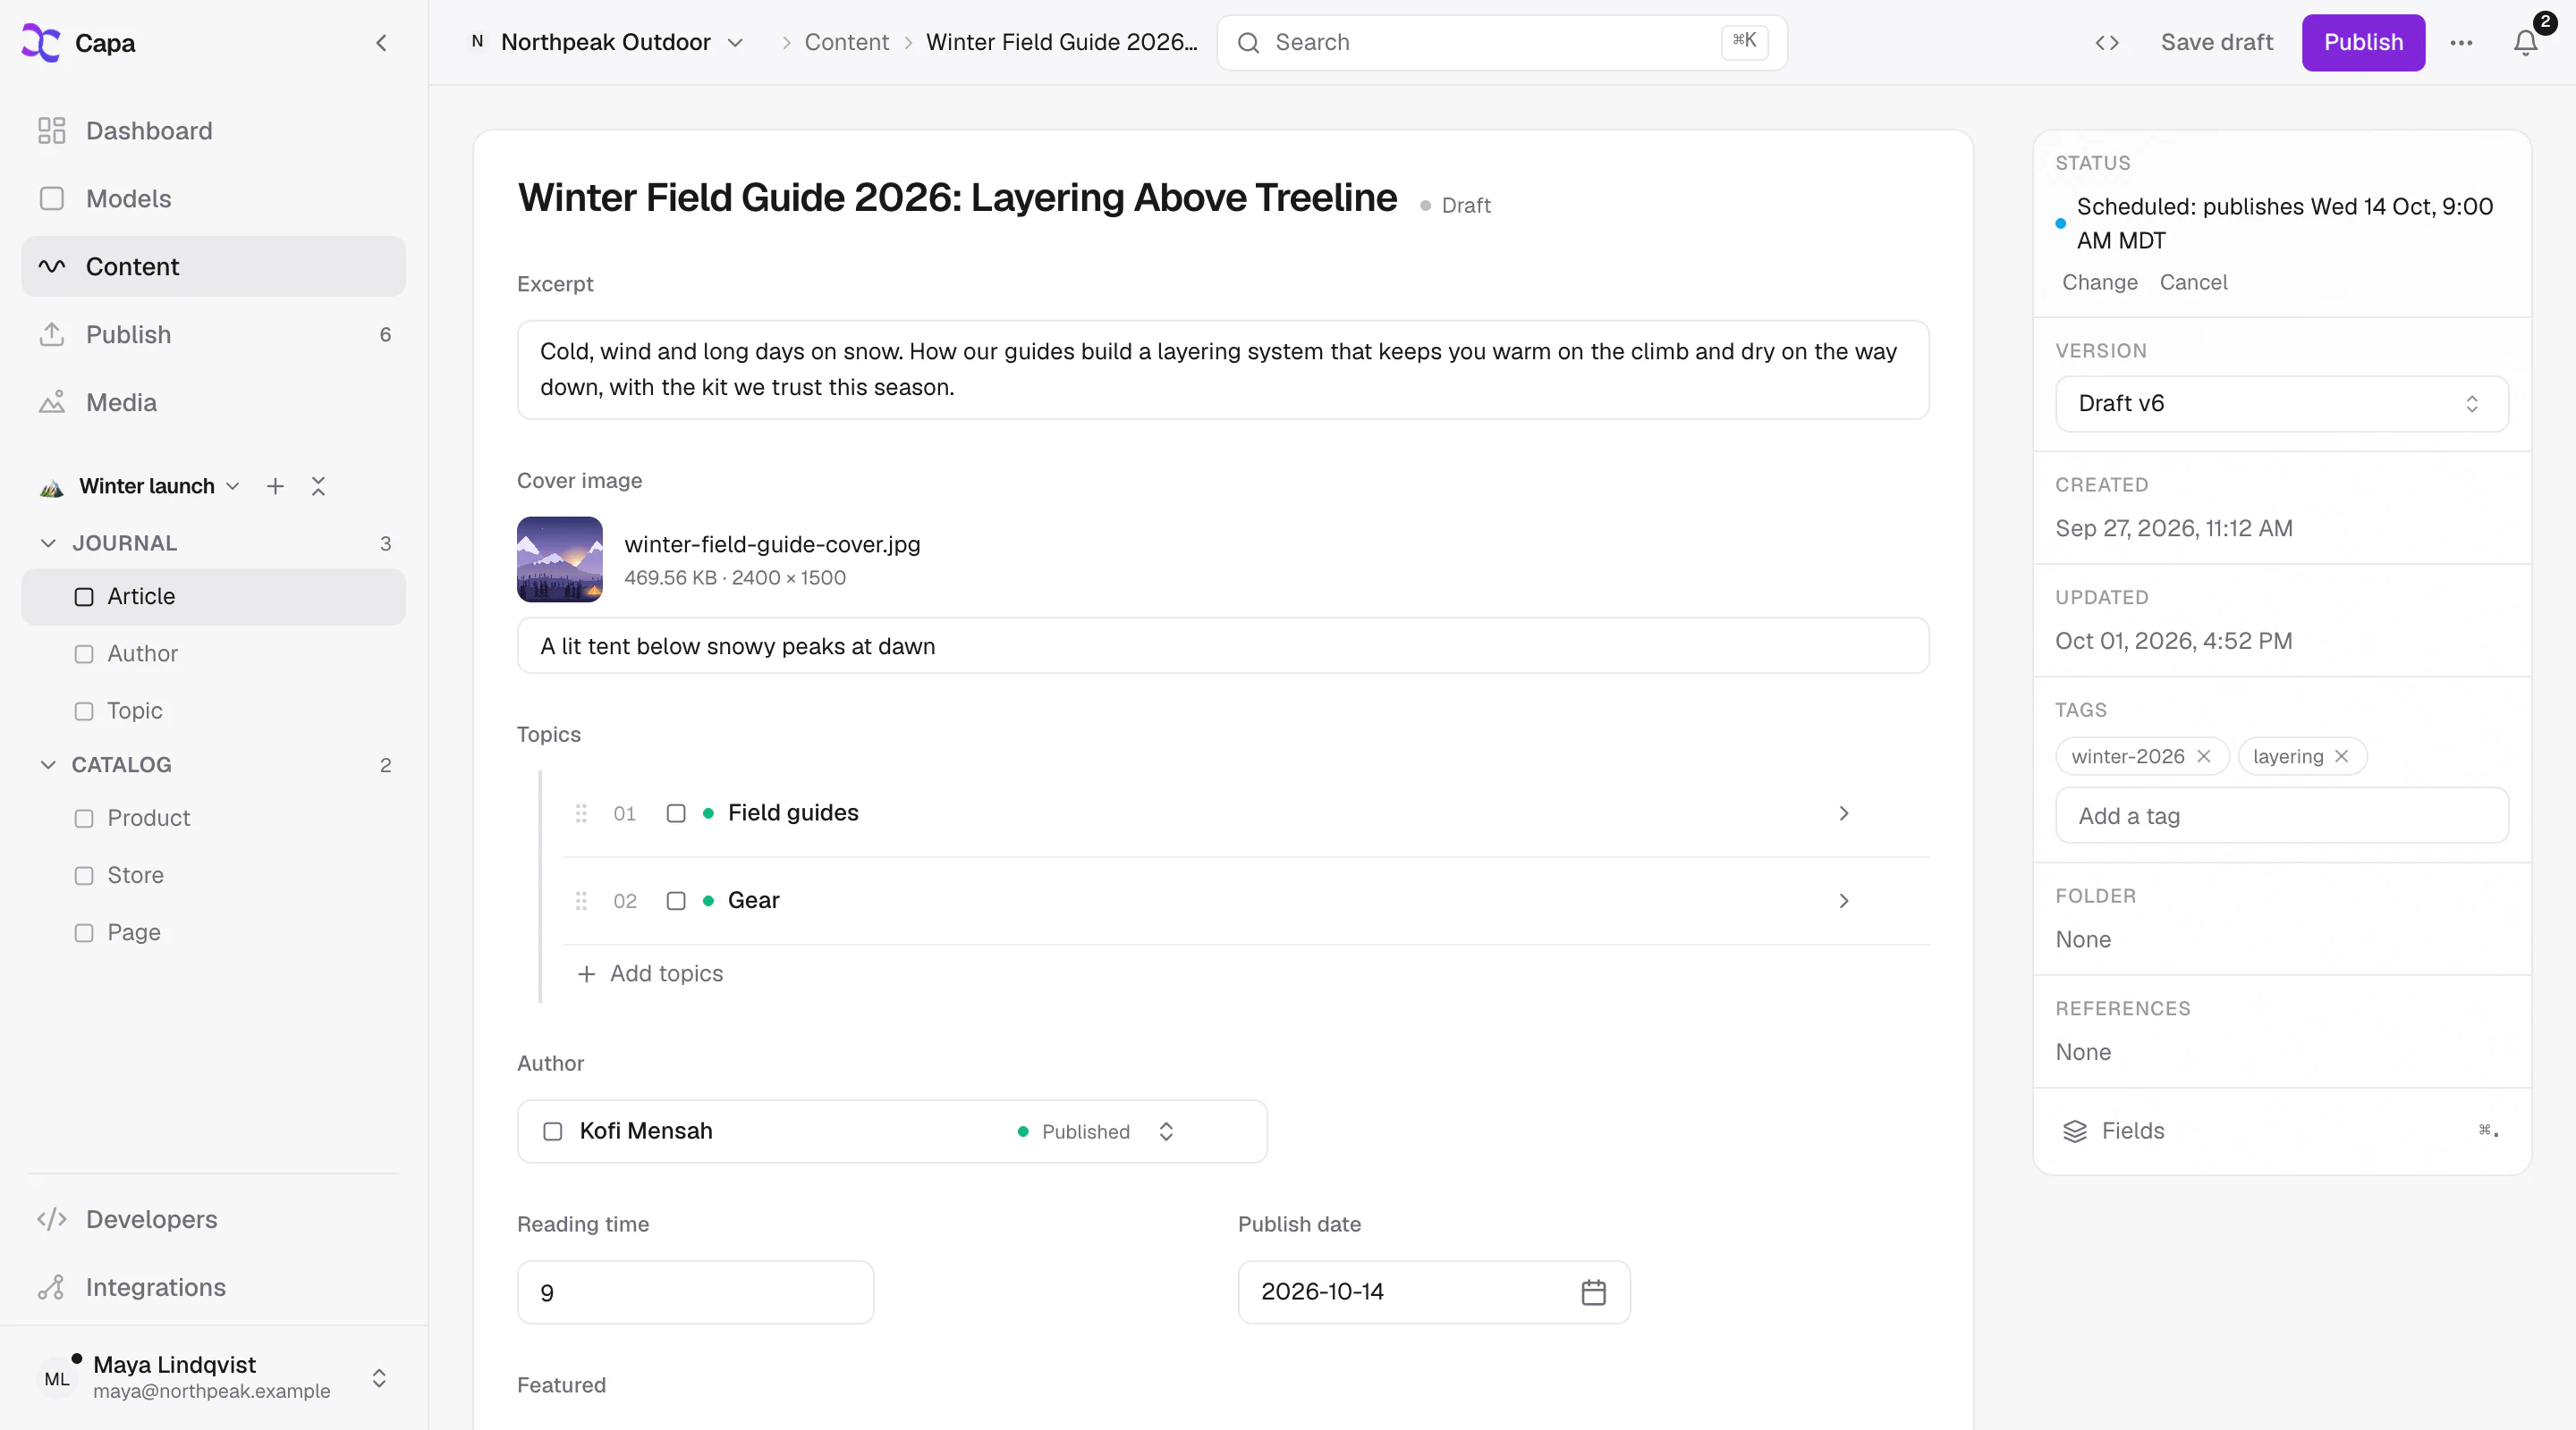Open the code view icon
This screenshot has width=2576, height=1430.
click(x=2107, y=43)
